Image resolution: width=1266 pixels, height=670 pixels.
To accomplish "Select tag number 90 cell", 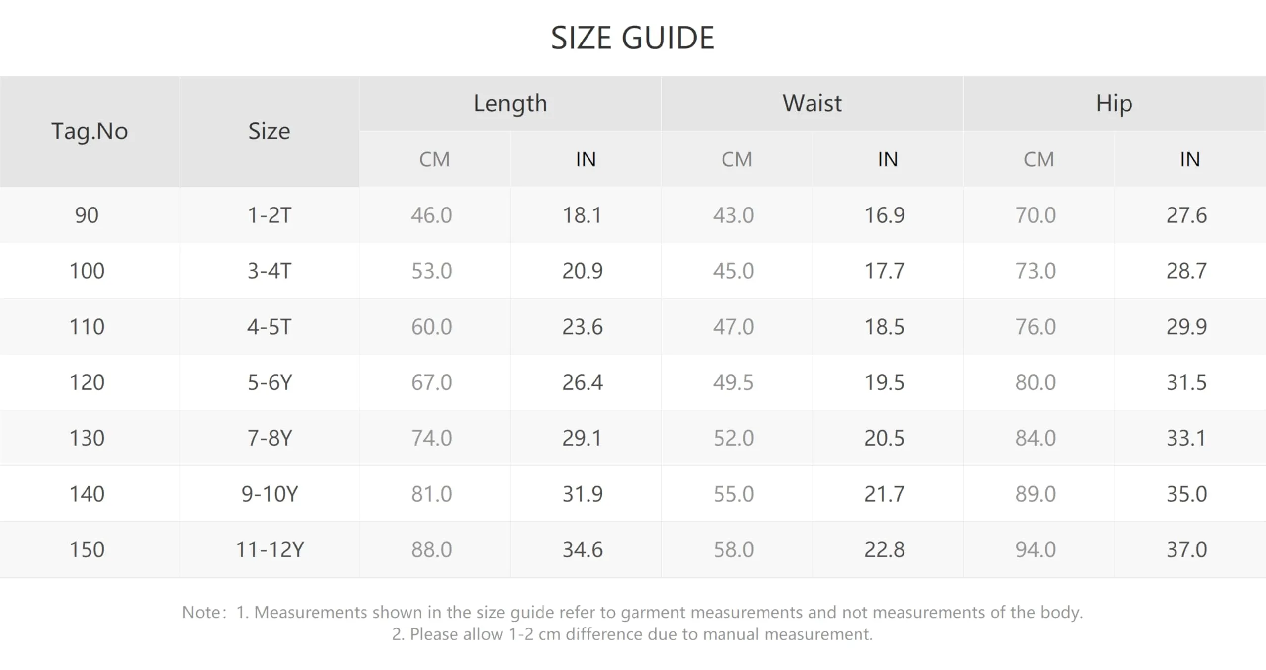I will coord(87,215).
